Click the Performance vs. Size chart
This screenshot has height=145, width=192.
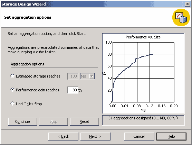point(143,73)
